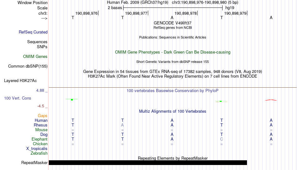The width and height of the screenshot is (297, 170).
Task: Click the GENCODE V49lift37 track title
Action: point(173,23)
